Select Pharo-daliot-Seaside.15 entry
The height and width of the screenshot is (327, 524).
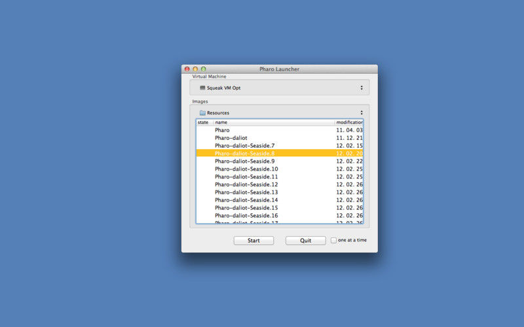click(280, 207)
